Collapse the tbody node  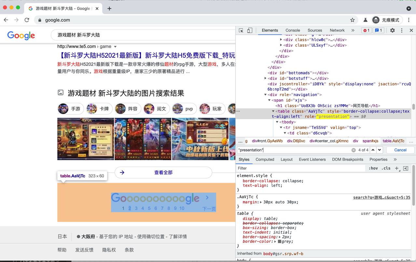277,122
